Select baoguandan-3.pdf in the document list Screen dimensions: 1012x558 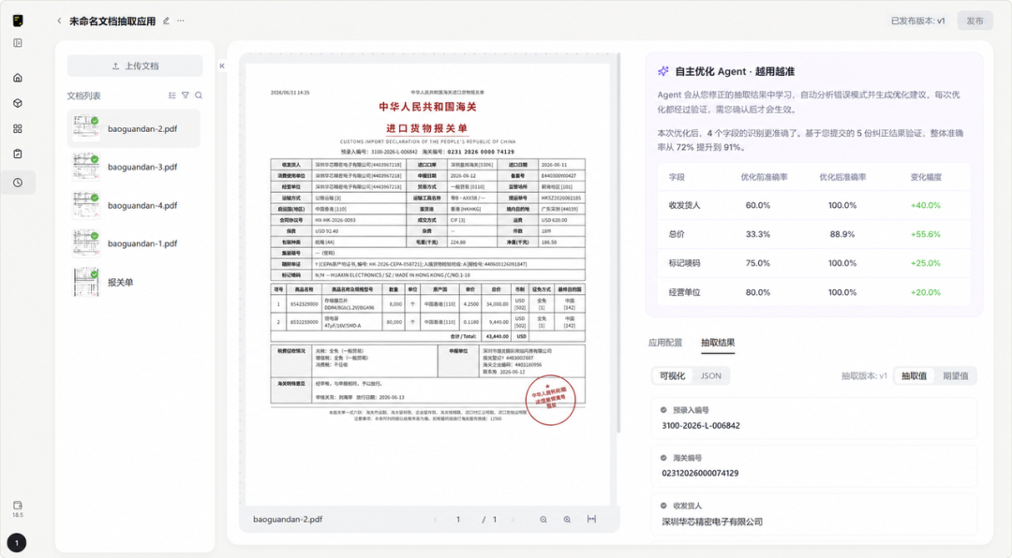pos(134,167)
